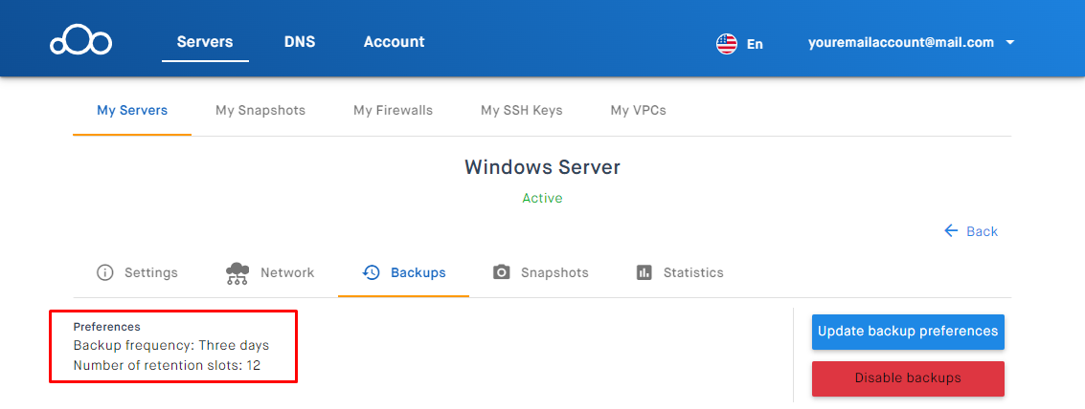Go to the Account menu in the header
Viewport: 1085px width, 409px height.
(x=394, y=42)
